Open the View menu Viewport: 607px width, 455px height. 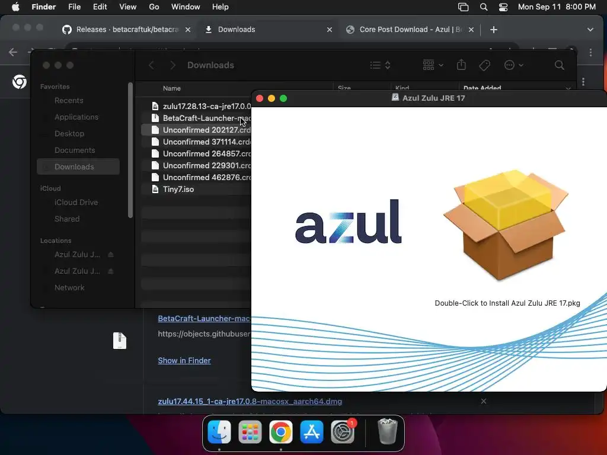coord(128,7)
